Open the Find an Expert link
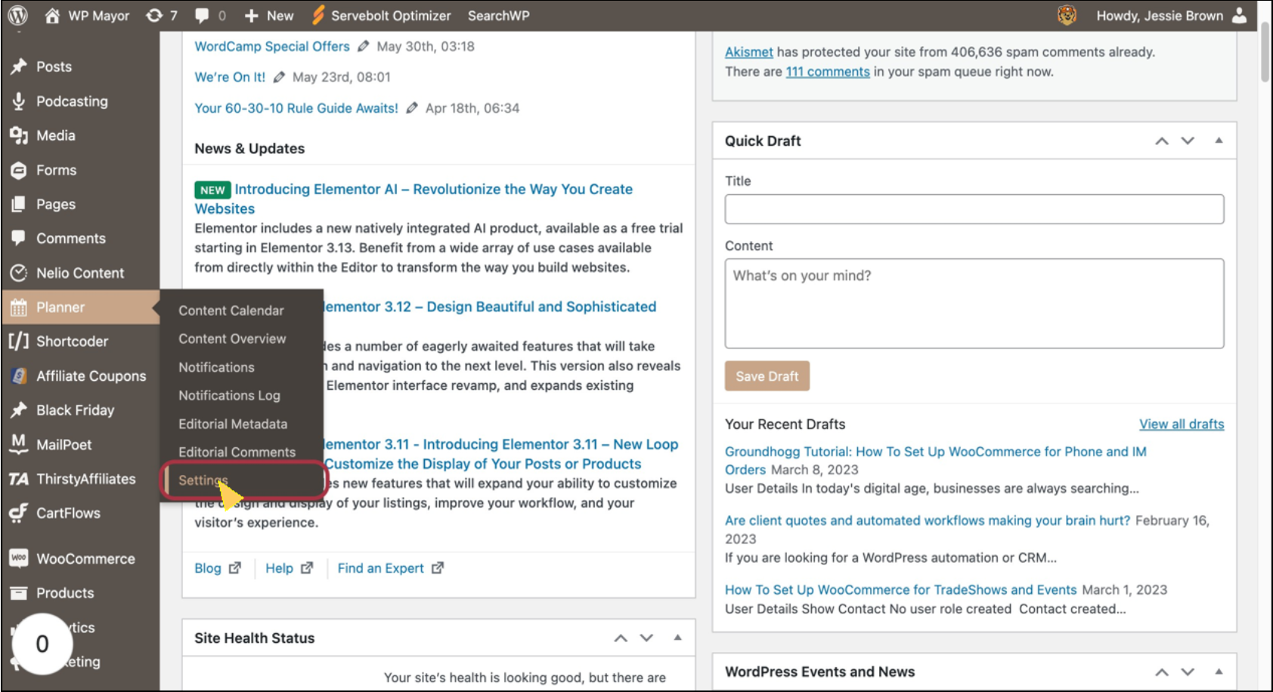 coord(390,568)
